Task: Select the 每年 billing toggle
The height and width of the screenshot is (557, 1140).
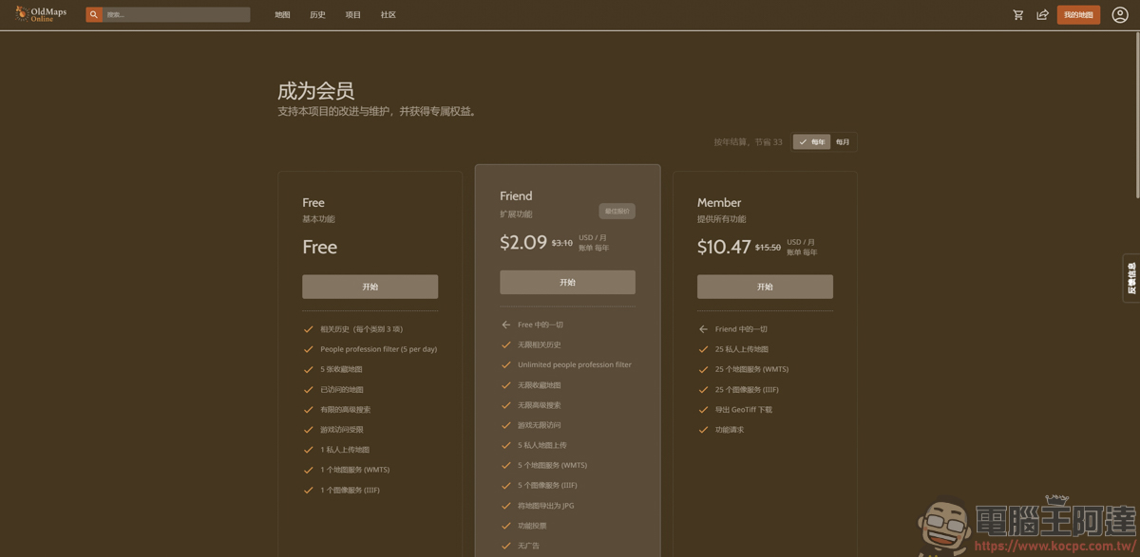Action: (812, 142)
